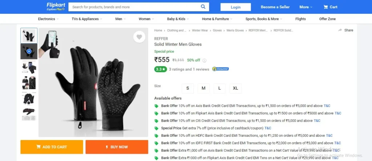Screen dimensions: 372x161
Task: Play the product video thumbnail
Action: (29, 51)
